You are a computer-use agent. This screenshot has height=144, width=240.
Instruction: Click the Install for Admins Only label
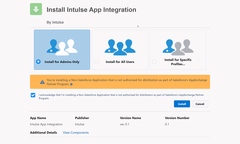tap(62, 62)
